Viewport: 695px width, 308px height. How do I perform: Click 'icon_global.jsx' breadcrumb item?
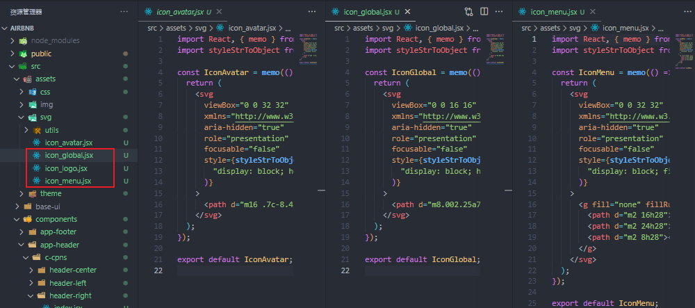click(440, 28)
